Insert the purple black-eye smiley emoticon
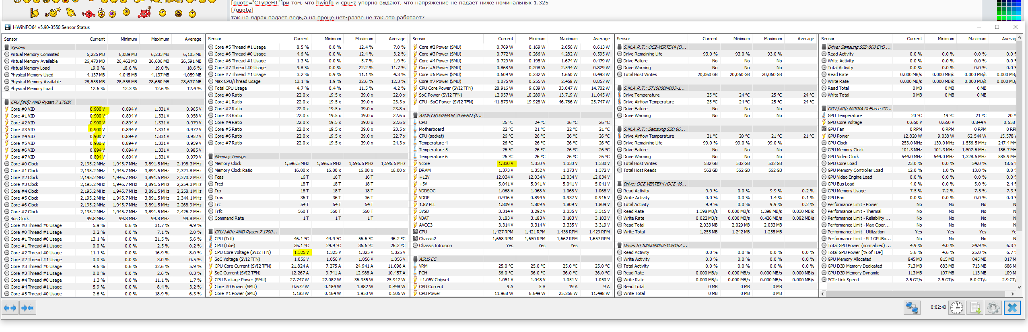The width and height of the screenshot is (1028, 332). pyautogui.click(x=112, y=14)
